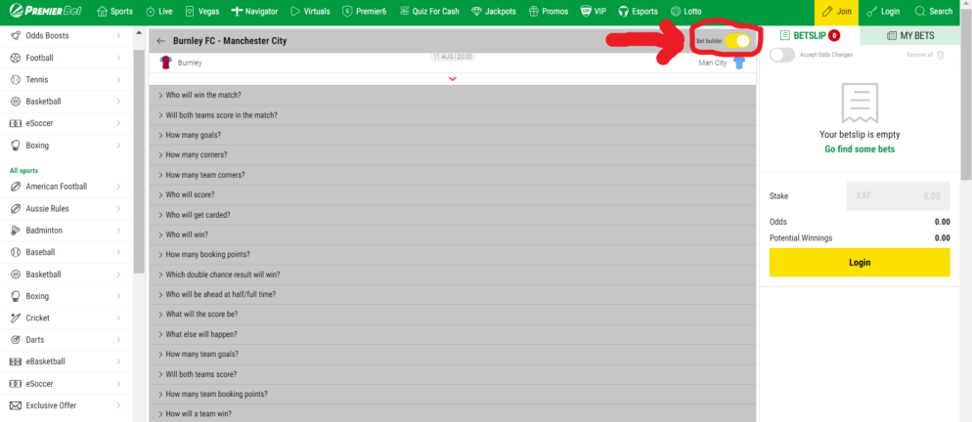Click the Burnley team shirt icon
Viewport: 972px width, 422px height.
165,63
